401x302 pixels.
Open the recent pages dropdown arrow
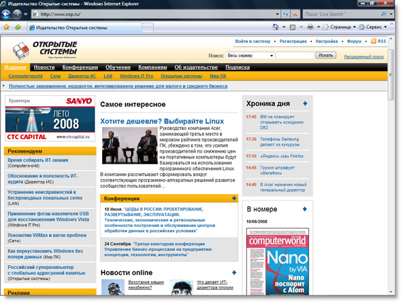pyautogui.click(x=26, y=14)
